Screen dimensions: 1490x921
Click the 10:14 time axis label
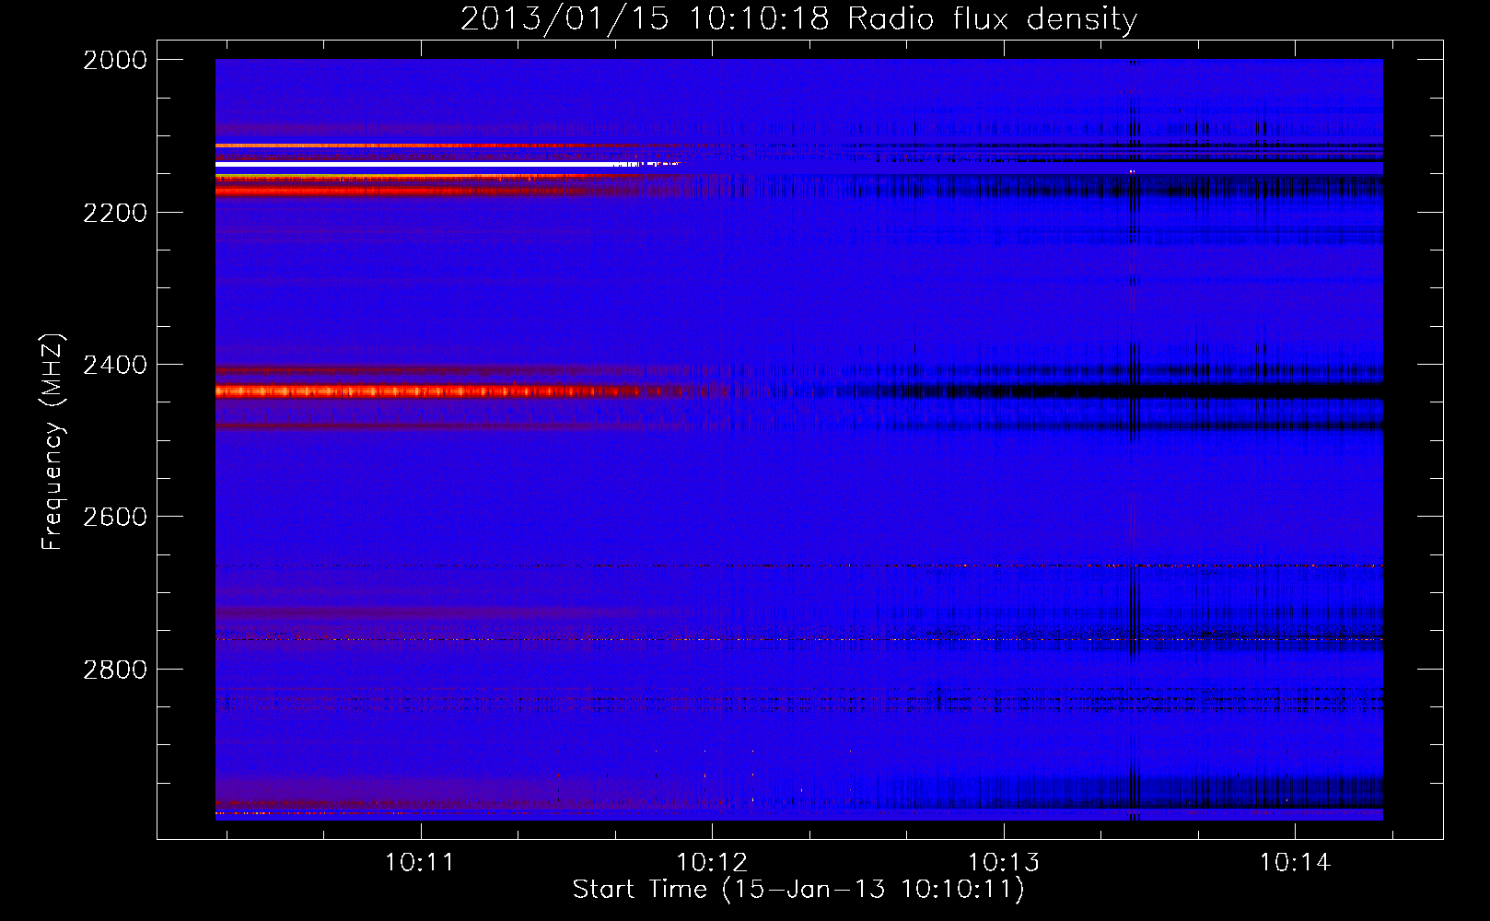[1296, 863]
